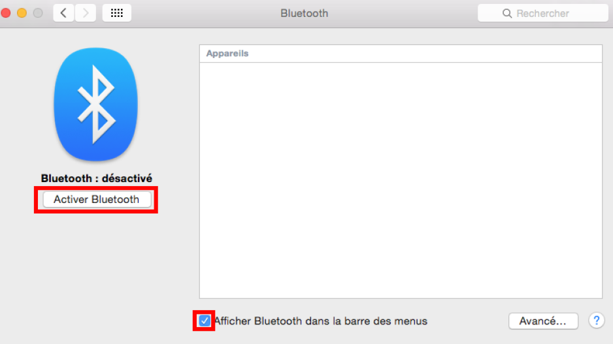The width and height of the screenshot is (613, 344).
Task: Focus the Rechercher search field
Action: tap(542, 13)
